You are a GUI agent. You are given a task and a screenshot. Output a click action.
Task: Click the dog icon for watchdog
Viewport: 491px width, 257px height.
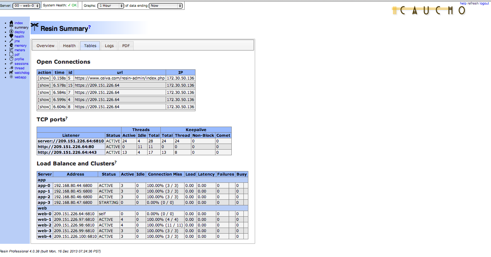(x=11, y=72)
